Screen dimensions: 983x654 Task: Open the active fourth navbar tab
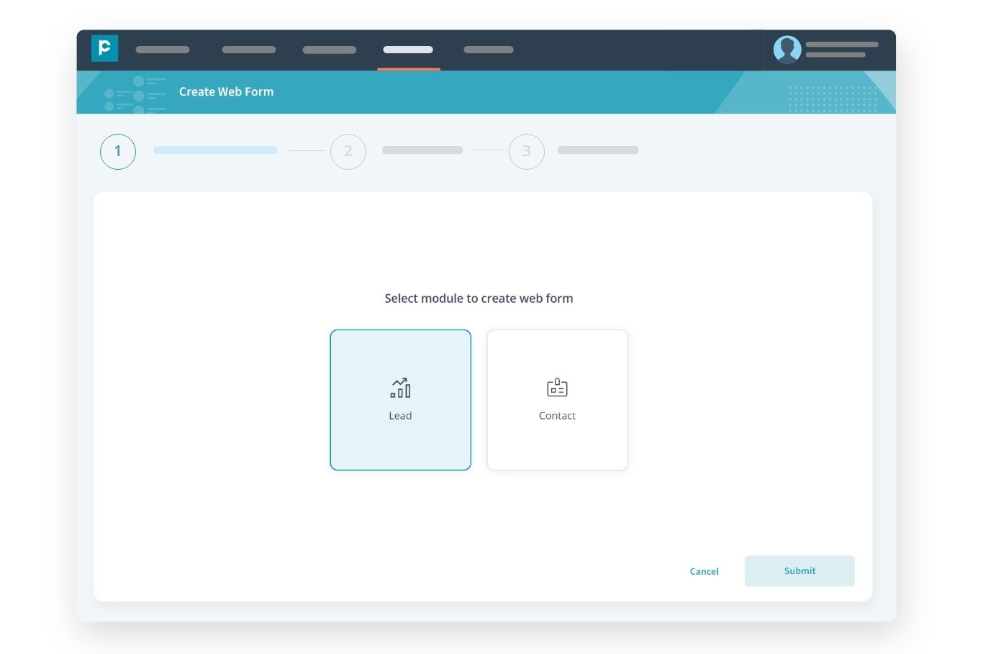[x=408, y=50]
